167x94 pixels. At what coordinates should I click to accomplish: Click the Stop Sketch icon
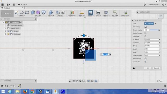click(x=126, y=13)
